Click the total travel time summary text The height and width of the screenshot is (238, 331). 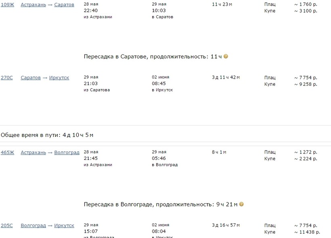click(x=48, y=135)
